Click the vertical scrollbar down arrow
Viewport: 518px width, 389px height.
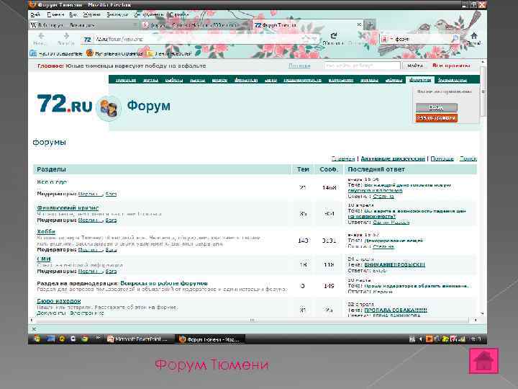pos(483,313)
